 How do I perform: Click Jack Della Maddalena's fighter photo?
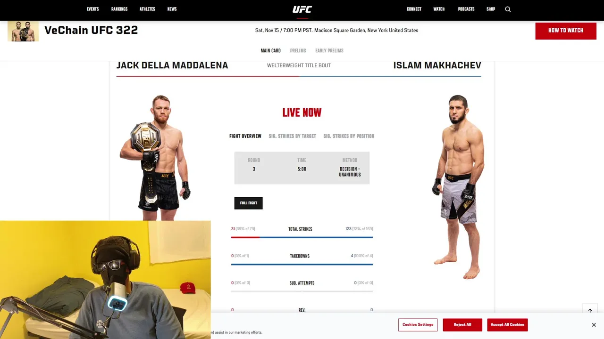coord(156,155)
